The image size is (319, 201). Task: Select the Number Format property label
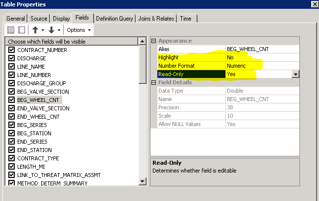tap(176, 66)
